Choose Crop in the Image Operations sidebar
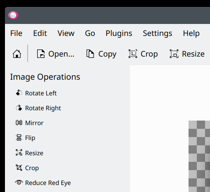The image size is (210, 192). [x=27, y=168]
